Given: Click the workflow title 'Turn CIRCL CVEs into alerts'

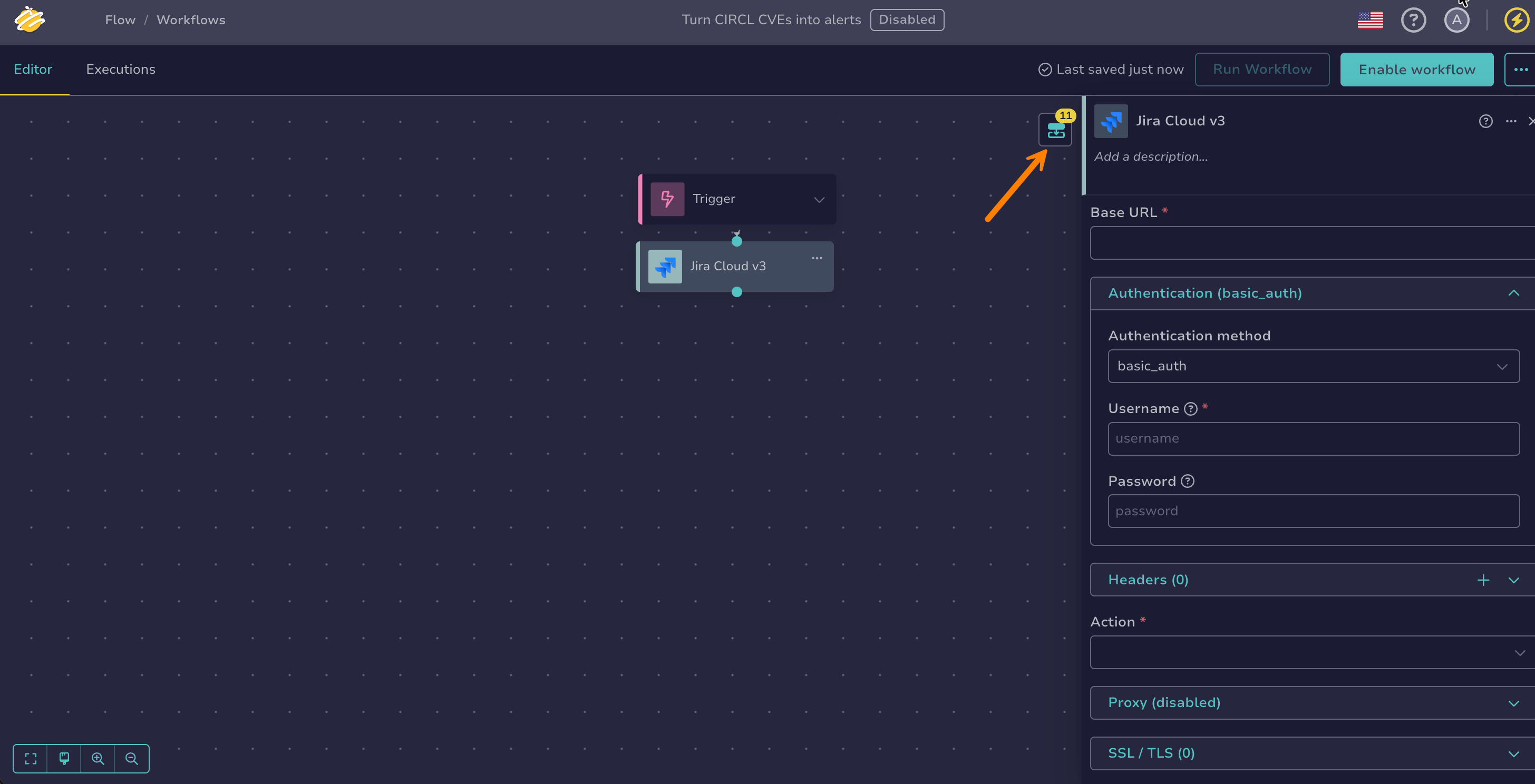Looking at the screenshot, I should click(x=771, y=20).
